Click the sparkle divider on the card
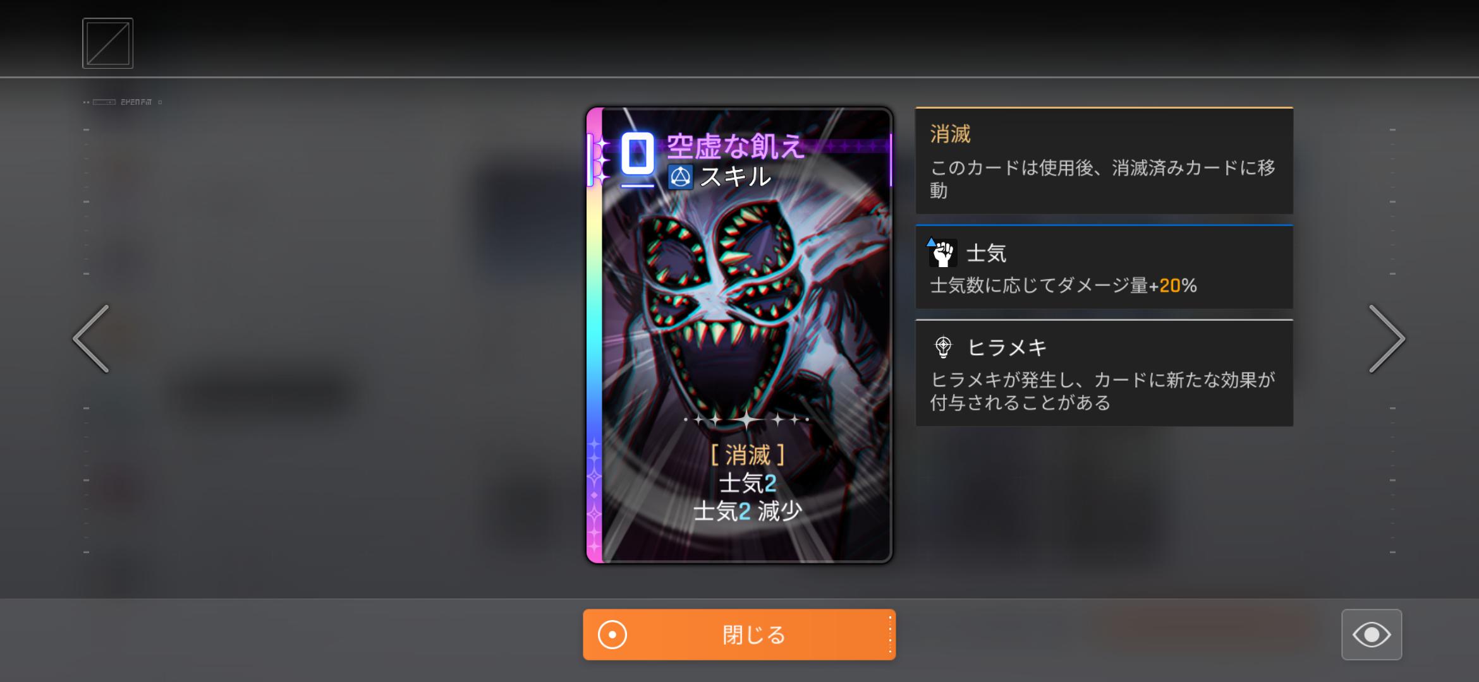1479x682 pixels. click(746, 419)
